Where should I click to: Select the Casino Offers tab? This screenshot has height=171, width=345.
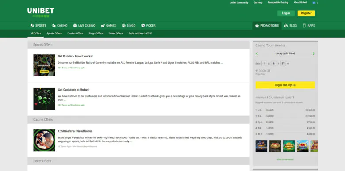click(x=75, y=34)
